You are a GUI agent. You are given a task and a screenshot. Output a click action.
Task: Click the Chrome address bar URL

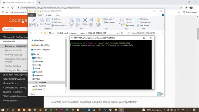click(x=50, y=7)
